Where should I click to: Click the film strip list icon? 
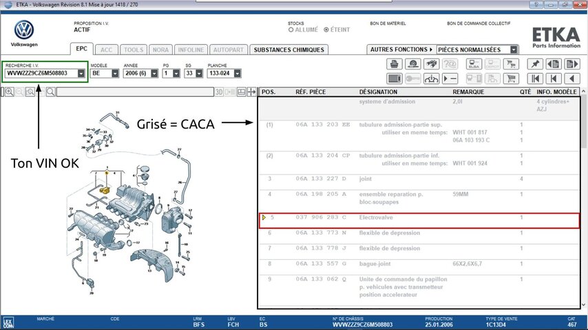point(394,78)
